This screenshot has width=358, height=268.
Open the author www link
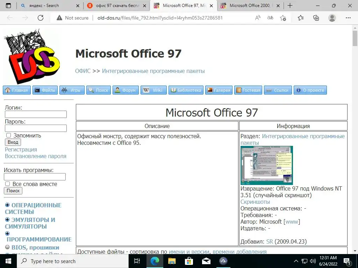click(292, 222)
